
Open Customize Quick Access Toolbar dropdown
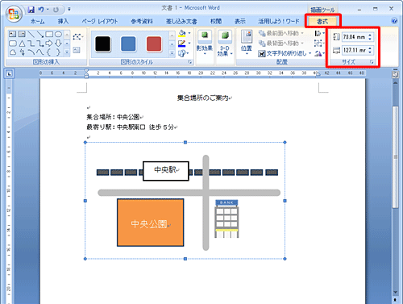pyautogui.click(x=69, y=10)
